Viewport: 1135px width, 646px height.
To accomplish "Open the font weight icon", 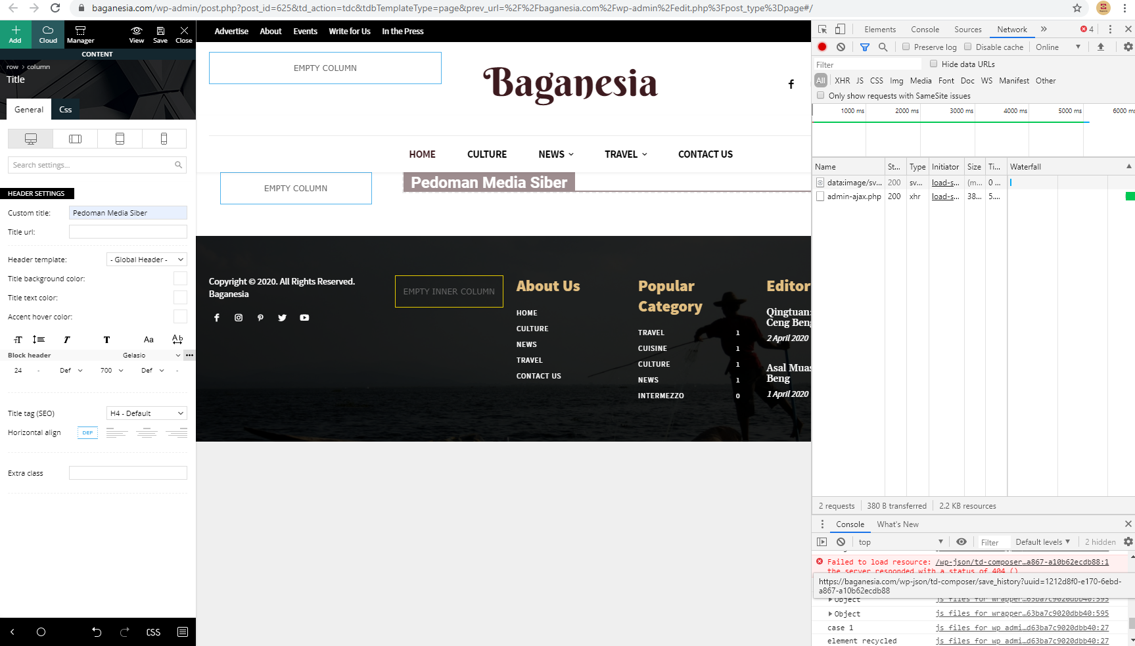I will [x=106, y=340].
